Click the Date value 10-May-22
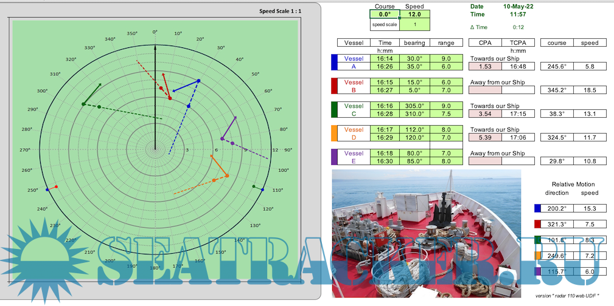614x306 pixels. [x=520, y=6]
